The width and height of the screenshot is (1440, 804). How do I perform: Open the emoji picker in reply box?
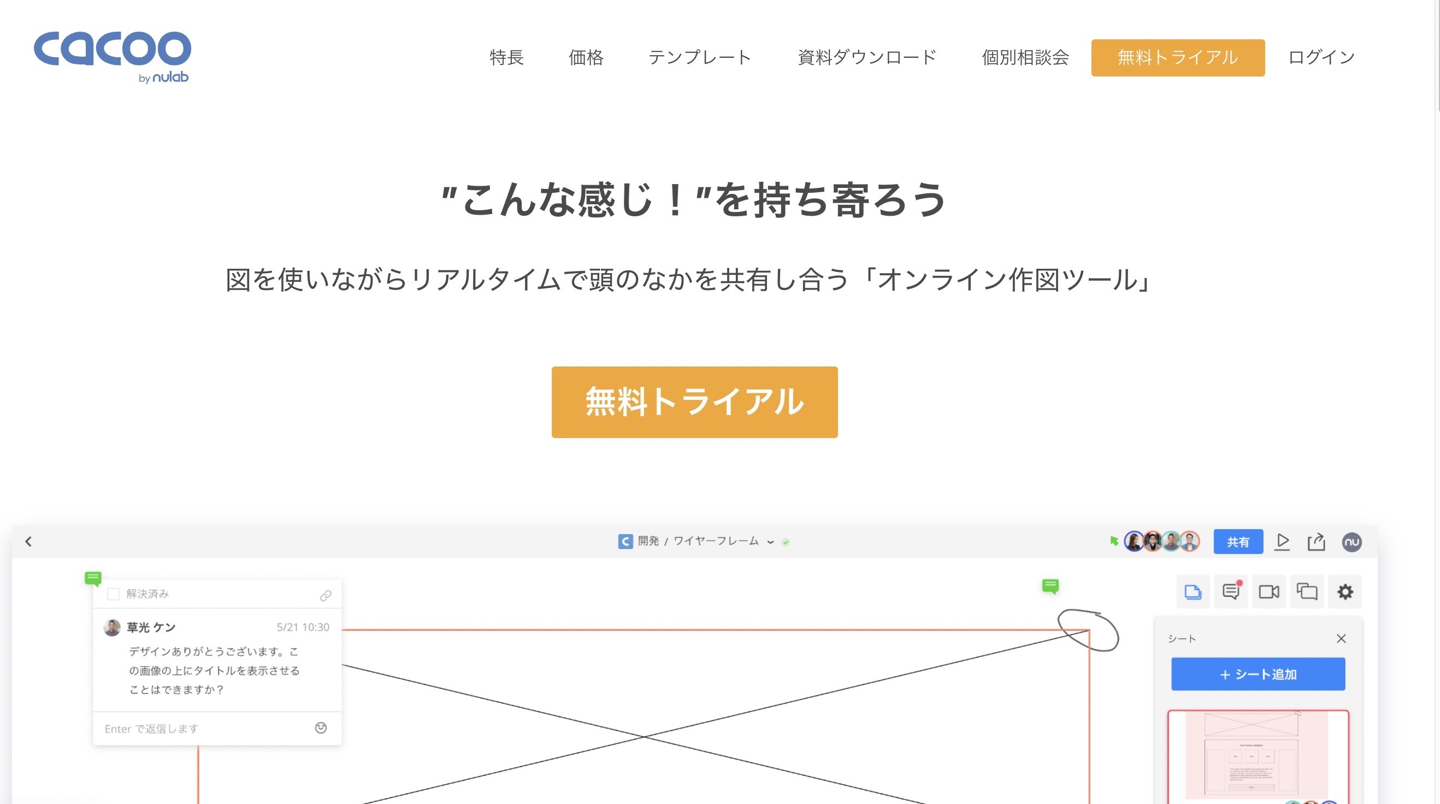(x=321, y=728)
